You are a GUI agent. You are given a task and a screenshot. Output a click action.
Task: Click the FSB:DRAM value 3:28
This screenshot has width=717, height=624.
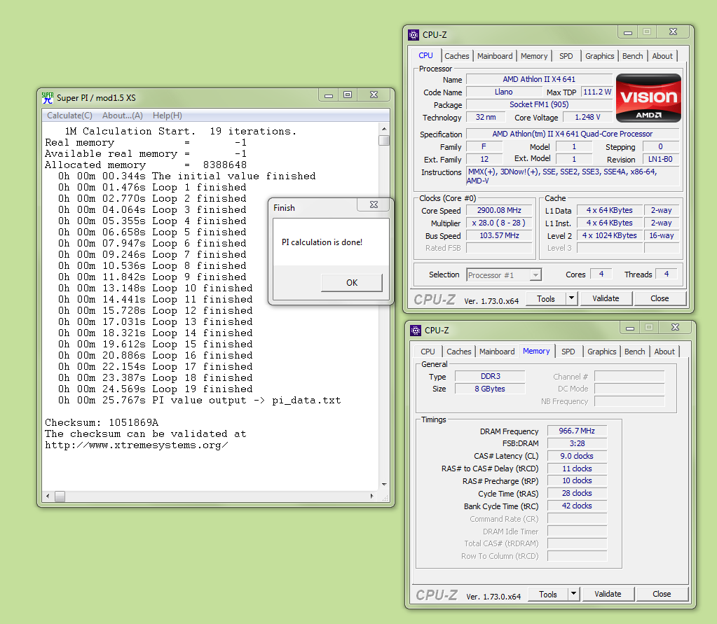pyautogui.click(x=577, y=443)
